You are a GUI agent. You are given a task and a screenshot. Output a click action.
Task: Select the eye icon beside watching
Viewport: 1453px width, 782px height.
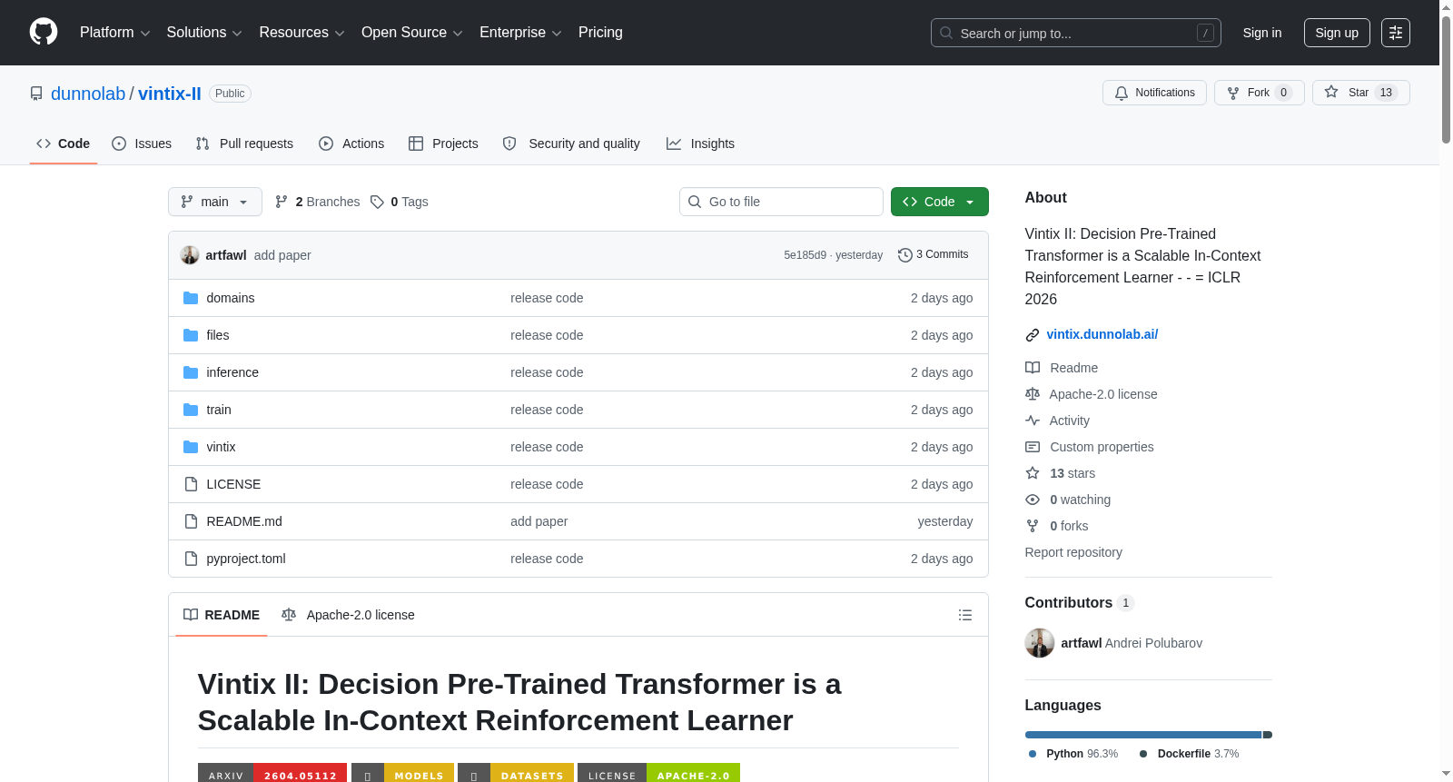[x=1033, y=500]
